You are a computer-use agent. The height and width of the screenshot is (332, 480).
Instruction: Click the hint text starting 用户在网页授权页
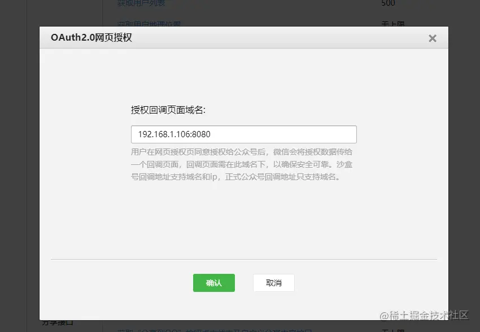point(242,164)
